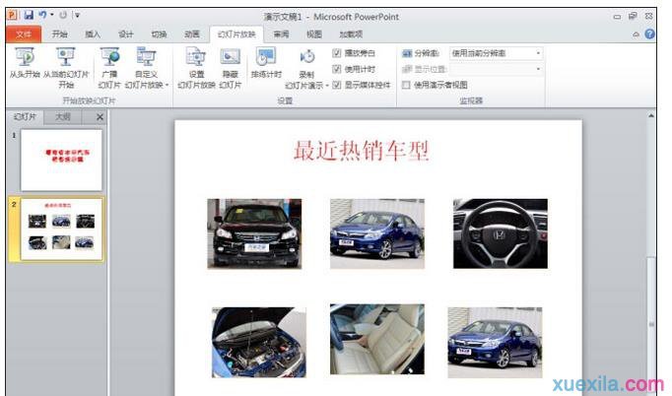Open the Customize Quick Access Toolbar arrow
Viewport: 672px width, 396px height.
pyautogui.click(x=78, y=16)
